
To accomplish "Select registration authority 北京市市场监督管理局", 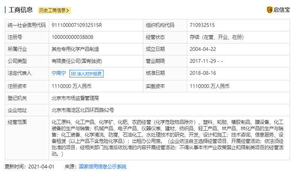I will 75,98.
